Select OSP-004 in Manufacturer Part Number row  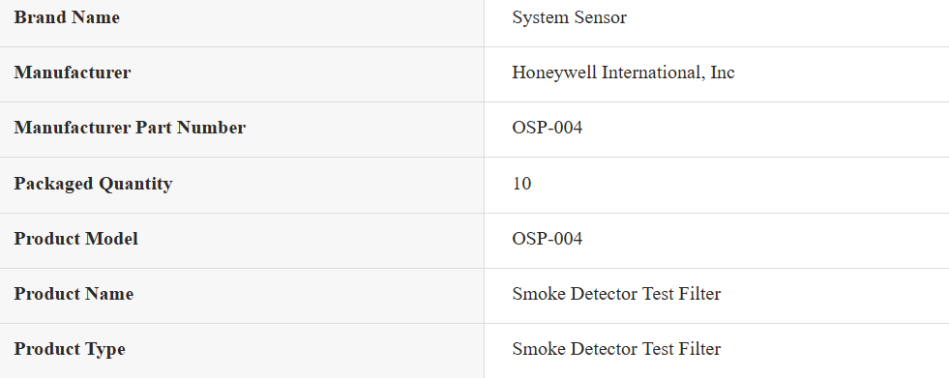pyautogui.click(x=548, y=128)
